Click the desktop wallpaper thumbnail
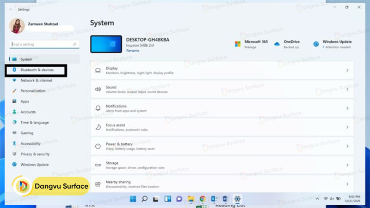The height and width of the screenshot is (208, 370). (x=106, y=44)
